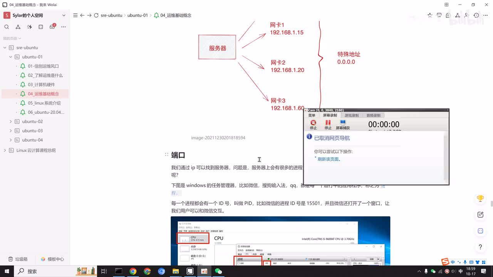The width and height of the screenshot is (493, 277).
Task: Open the terminal app in the taskbar
Action: pos(119,271)
